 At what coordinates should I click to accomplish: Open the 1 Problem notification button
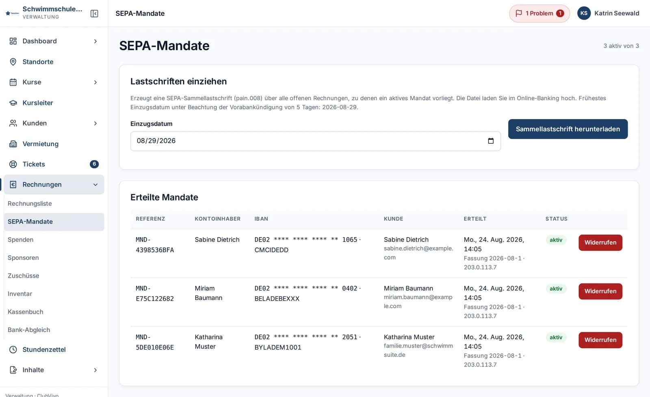pos(539,13)
